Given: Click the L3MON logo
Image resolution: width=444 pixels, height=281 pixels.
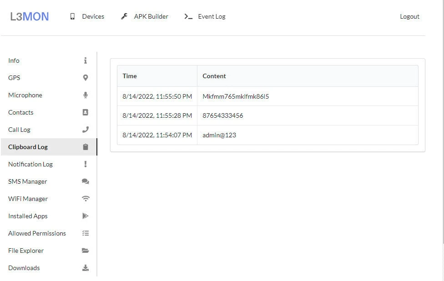Looking at the screenshot, I should point(30,17).
